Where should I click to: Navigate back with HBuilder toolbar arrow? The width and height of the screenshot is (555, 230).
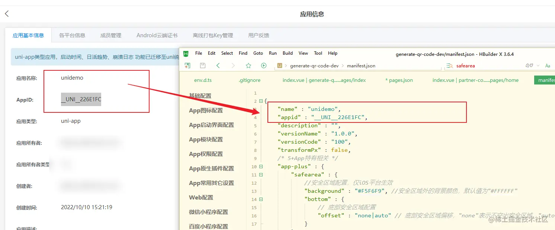(218, 66)
